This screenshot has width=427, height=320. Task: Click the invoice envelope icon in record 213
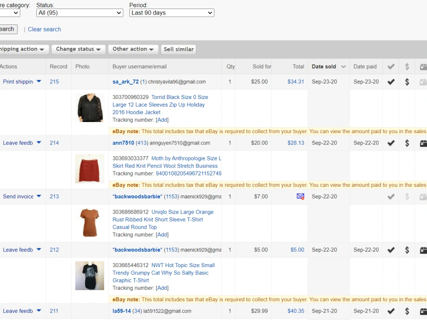(300, 196)
